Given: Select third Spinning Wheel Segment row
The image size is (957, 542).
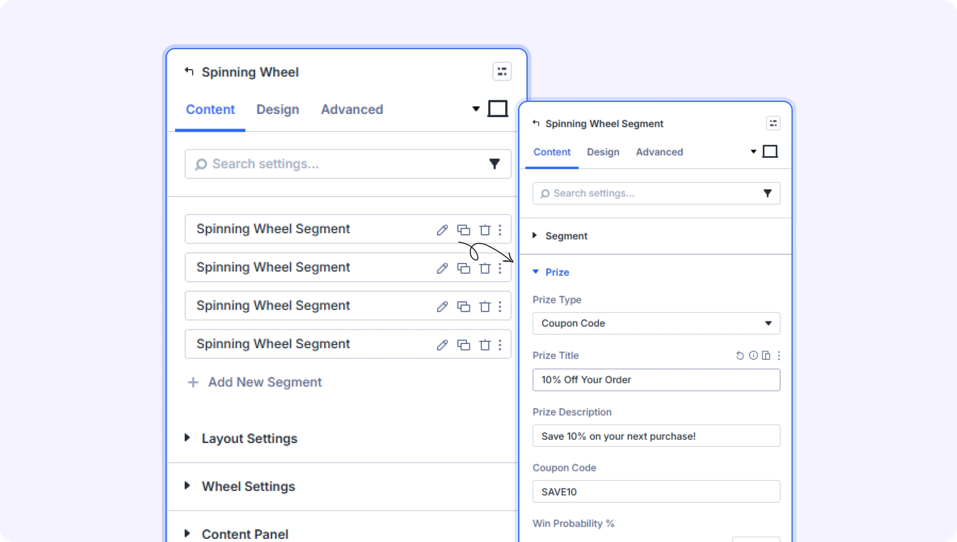Looking at the screenshot, I should pos(348,306).
